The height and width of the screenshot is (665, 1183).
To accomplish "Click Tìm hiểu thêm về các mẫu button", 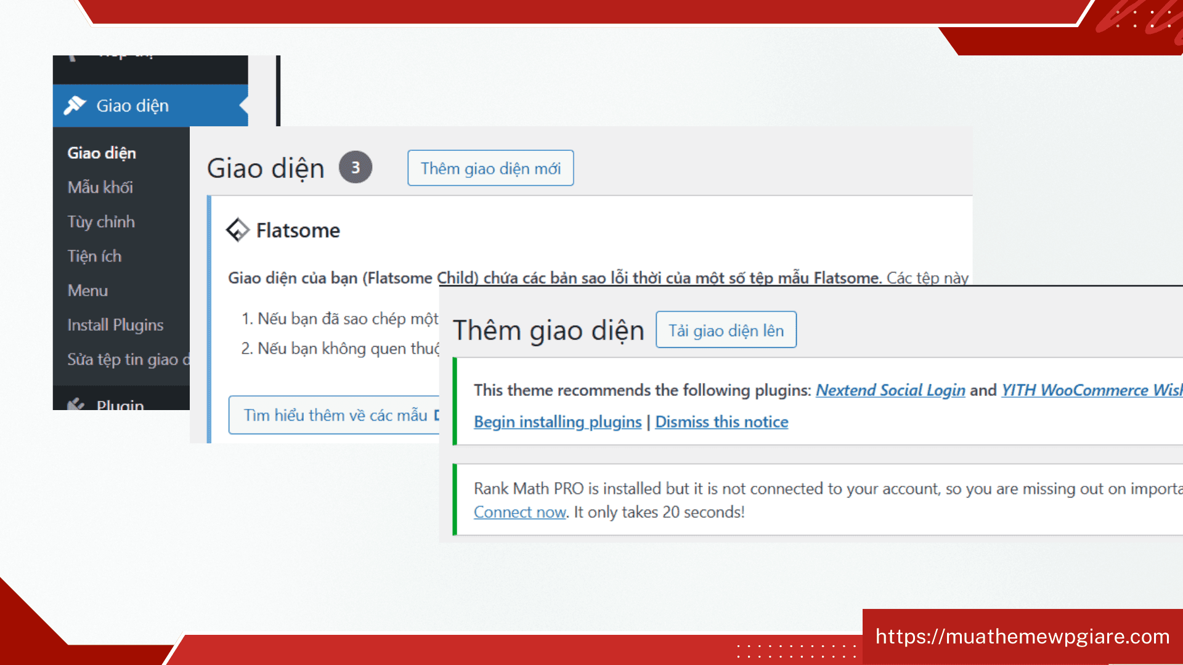I will [x=335, y=415].
